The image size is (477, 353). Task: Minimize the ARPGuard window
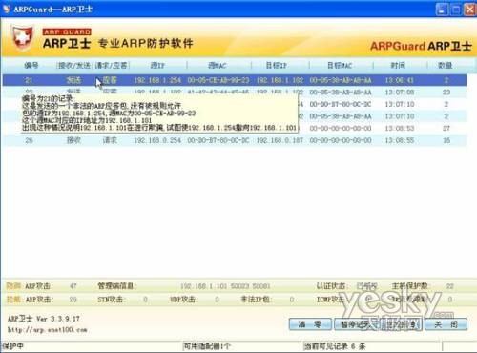coord(442,9)
